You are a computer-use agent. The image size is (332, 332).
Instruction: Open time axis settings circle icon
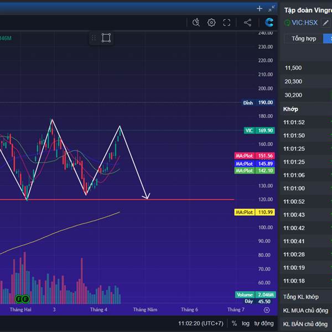pyautogui.click(x=267, y=310)
